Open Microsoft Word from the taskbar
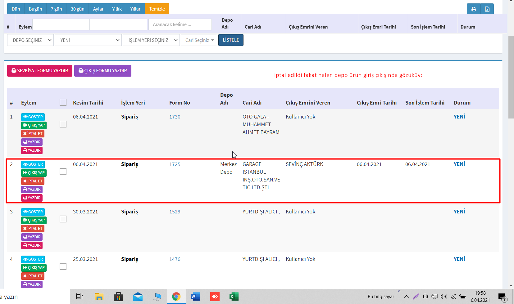This screenshot has height=304, width=514. (x=195, y=297)
